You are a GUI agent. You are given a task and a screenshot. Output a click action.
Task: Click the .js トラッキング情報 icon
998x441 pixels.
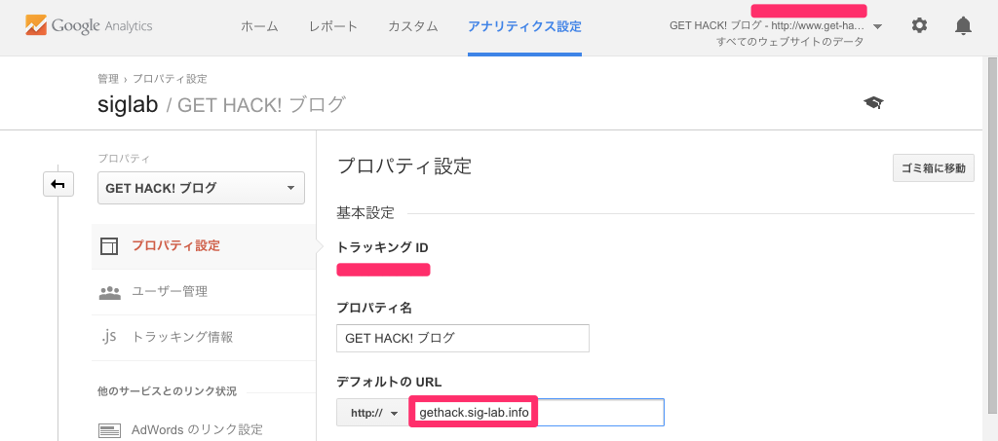109,337
